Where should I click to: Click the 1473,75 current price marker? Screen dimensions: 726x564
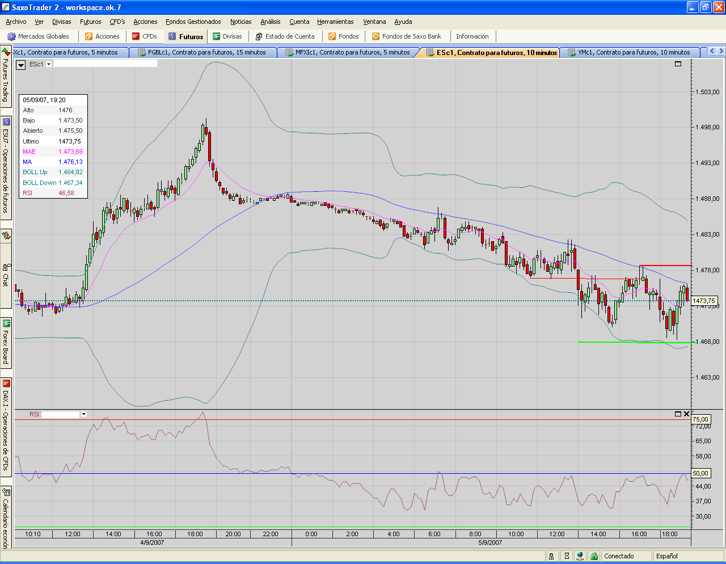pyautogui.click(x=704, y=301)
